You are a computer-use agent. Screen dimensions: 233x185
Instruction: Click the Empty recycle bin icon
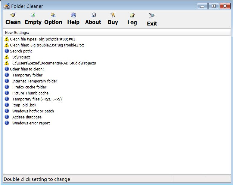[33, 15]
